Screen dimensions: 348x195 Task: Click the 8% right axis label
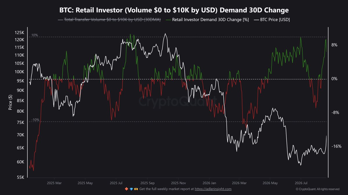[x=334, y=45]
